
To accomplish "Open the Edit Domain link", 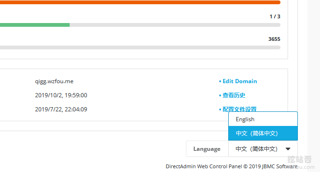I will pos(240,81).
